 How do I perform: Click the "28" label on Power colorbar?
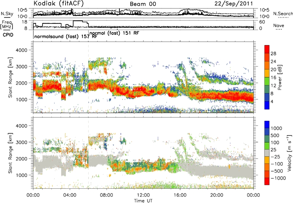[x=273, y=53]
